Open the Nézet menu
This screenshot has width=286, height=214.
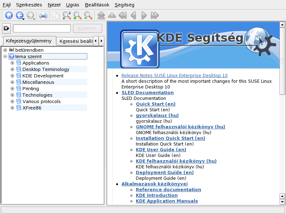coord(54,5)
